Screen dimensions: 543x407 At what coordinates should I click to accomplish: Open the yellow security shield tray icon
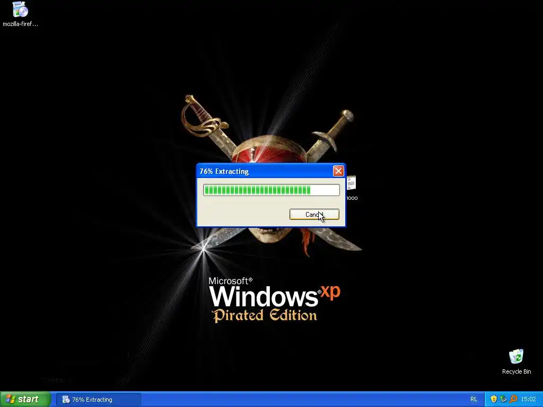494,399
